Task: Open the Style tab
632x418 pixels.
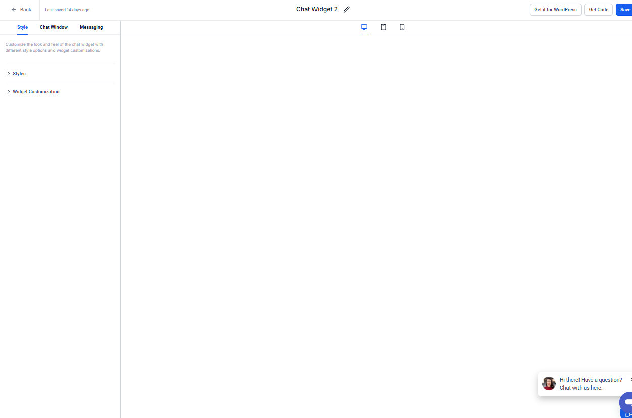Action: coord(22,27)
